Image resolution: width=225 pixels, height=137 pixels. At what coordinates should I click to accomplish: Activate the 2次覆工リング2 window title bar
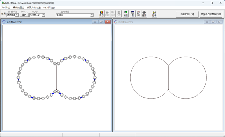point(168,22)
